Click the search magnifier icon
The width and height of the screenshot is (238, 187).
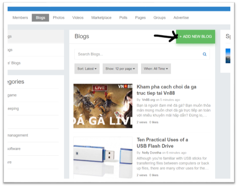pos(204,54)
